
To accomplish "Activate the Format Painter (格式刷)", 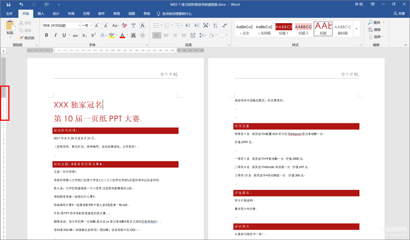I will pyautogui.click(x=27, y=38).
